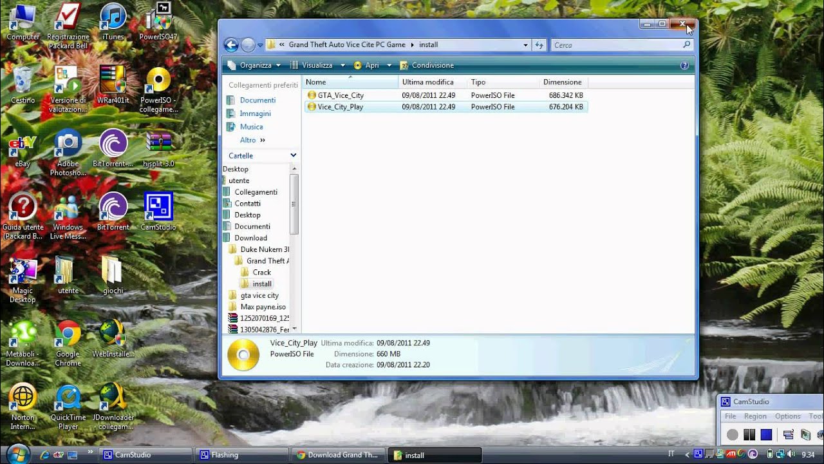Open Guida utente Packard Bell icon
The height and width of the screenshot is (464, 824).
(23, 217)
